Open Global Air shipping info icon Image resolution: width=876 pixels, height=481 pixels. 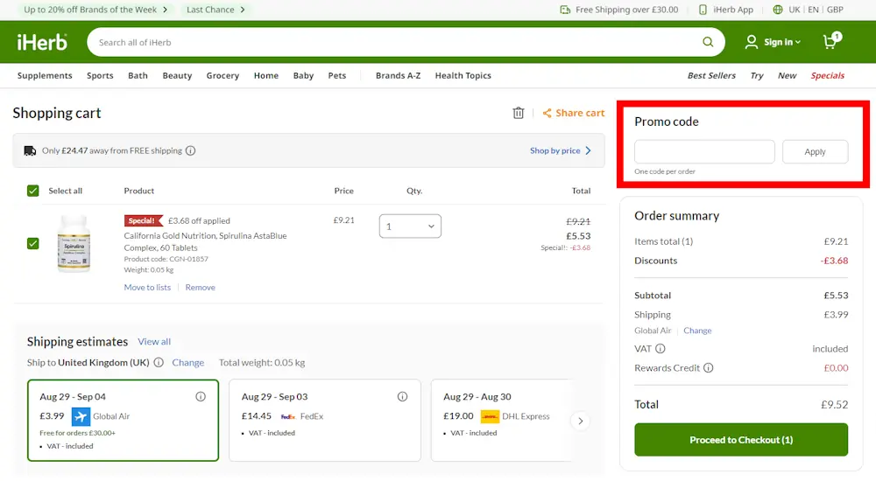(201, 396)
